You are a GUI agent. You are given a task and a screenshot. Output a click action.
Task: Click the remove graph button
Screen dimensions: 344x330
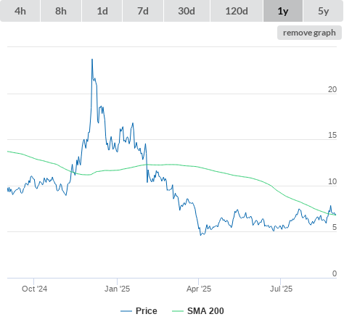309,33
